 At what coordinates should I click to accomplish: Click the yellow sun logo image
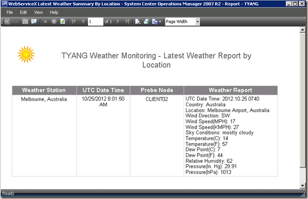[x=26, y=55]
